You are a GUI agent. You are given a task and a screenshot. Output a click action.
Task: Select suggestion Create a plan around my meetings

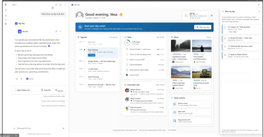pos(53,101)
